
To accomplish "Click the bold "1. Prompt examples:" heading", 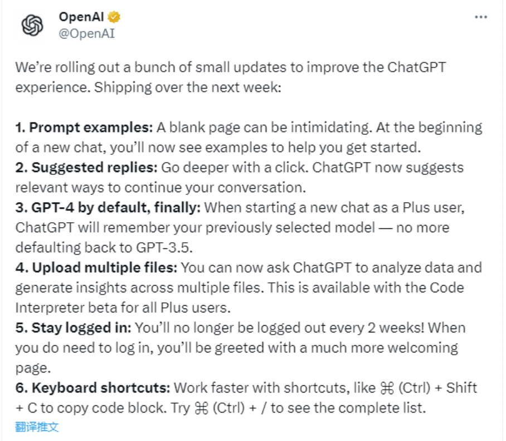I will coord(84,127).
